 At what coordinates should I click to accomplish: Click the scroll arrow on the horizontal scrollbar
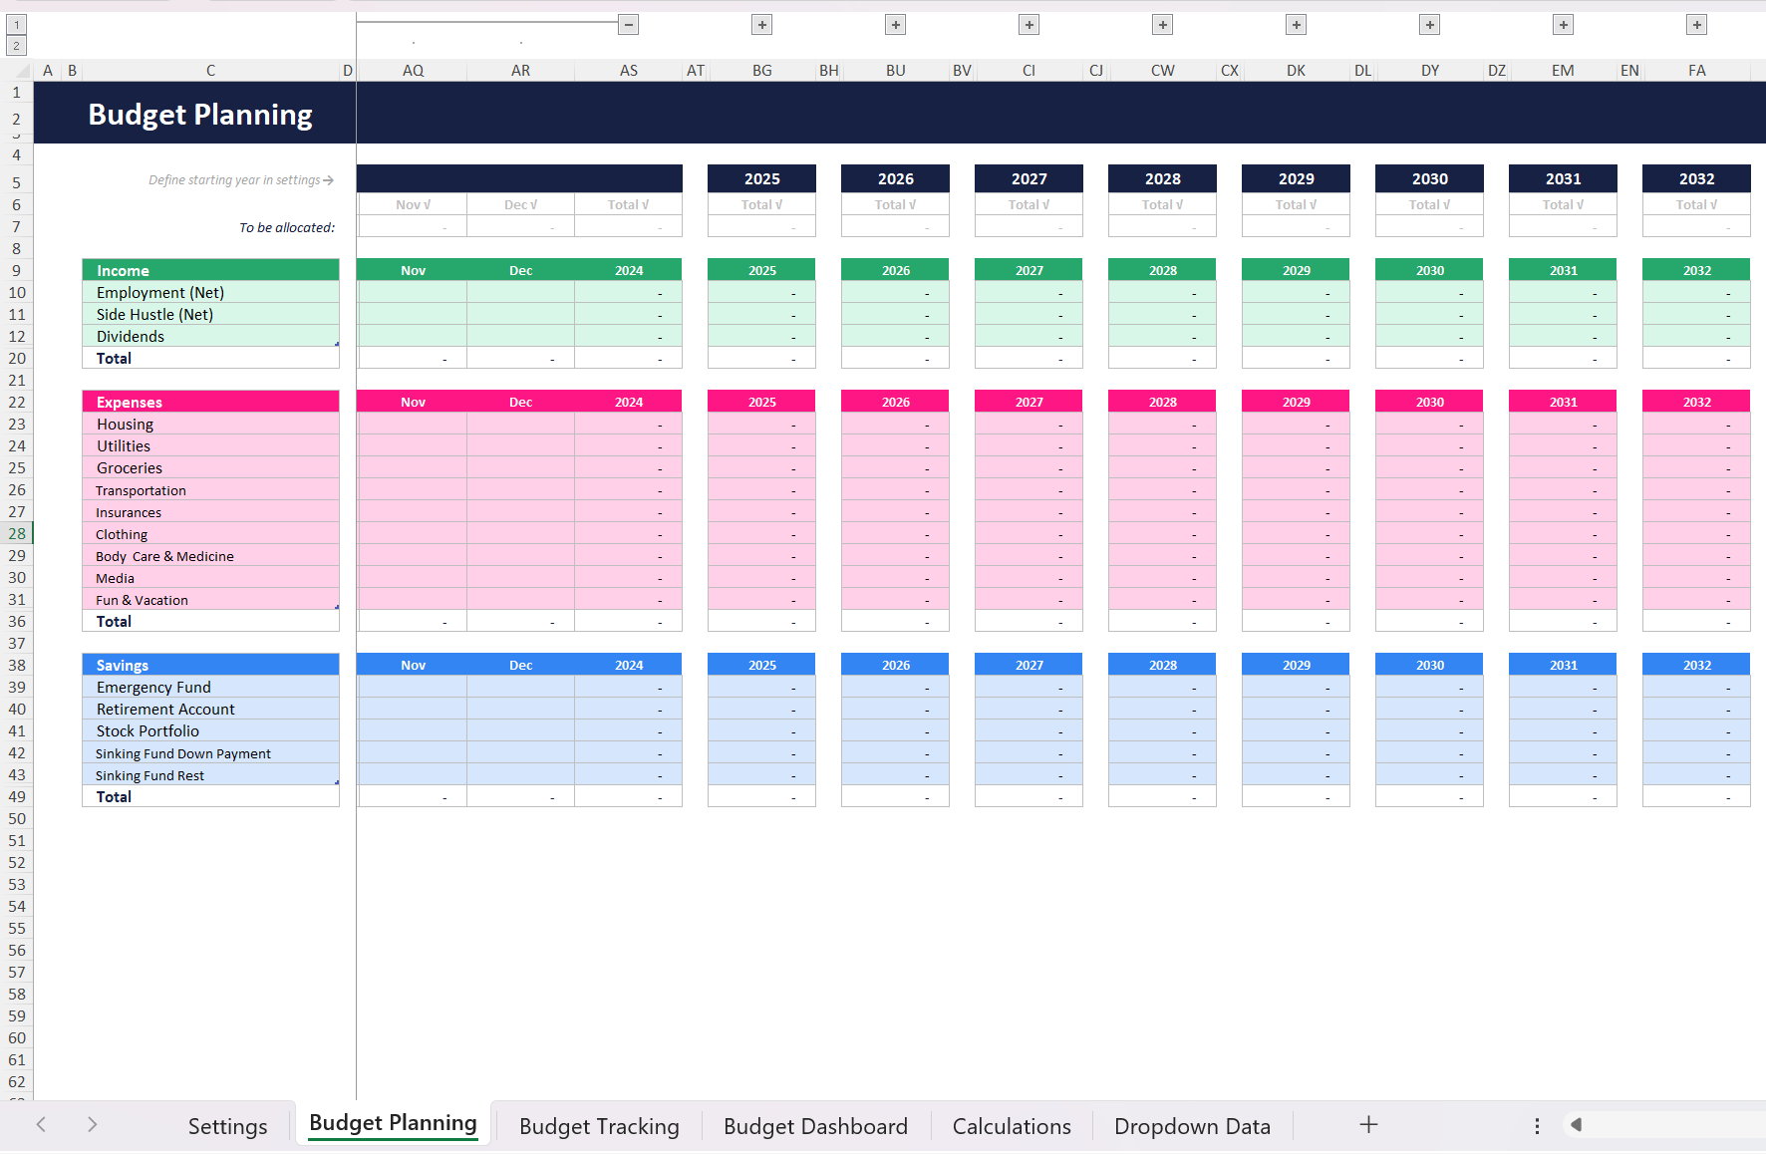(x=1578, y=1124)
